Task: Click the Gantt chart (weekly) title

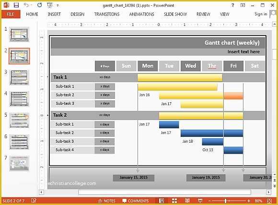Action: pos(232,43)
